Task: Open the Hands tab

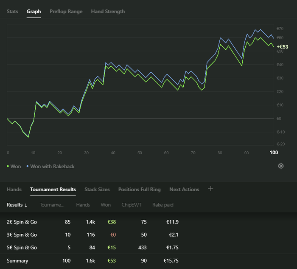Action: (x=14, y=190)
